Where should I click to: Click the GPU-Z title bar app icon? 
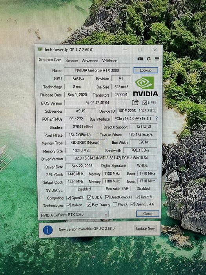coord(40,49)
